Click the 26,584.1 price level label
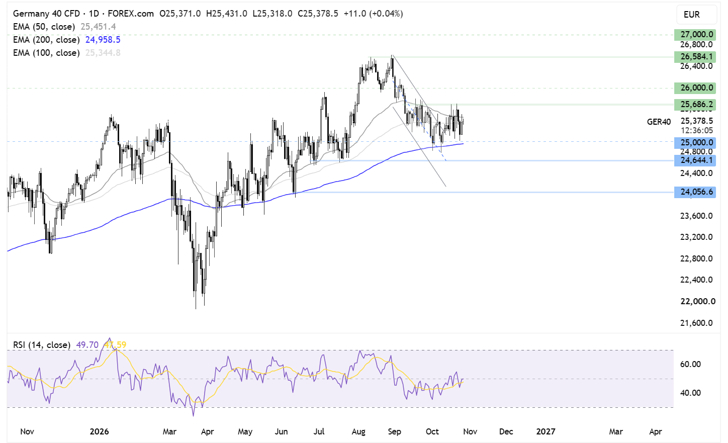 click(x=695, y=56)
